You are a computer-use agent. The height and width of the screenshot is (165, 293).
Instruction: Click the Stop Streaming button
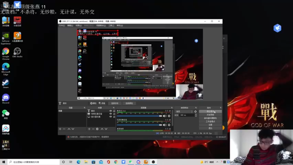click(210, 111)
